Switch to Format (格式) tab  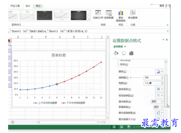click(x=38, y=6)
